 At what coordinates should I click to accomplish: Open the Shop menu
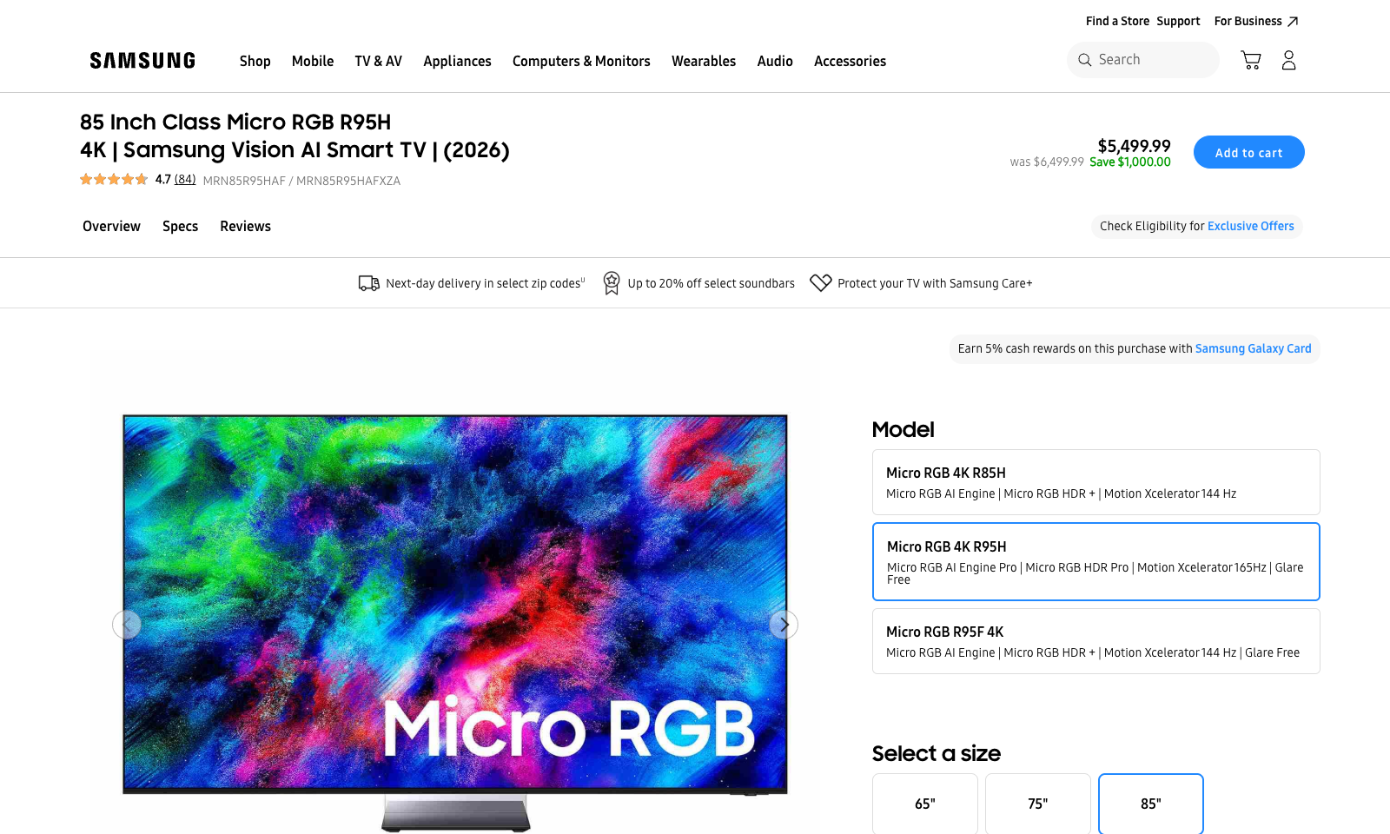tap(255, 61)
